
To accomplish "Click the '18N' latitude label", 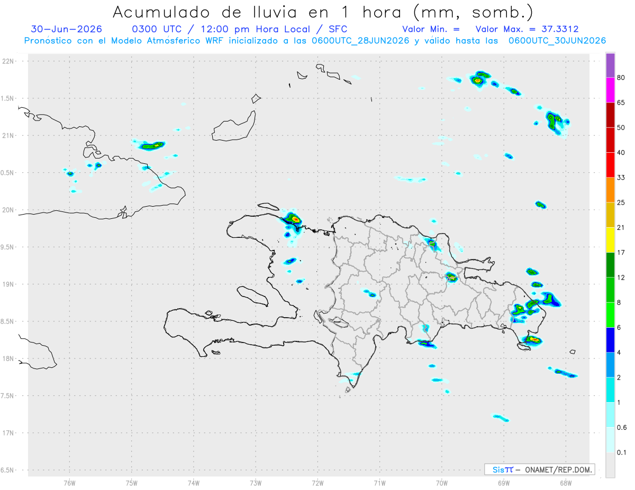I will [8, 359].
